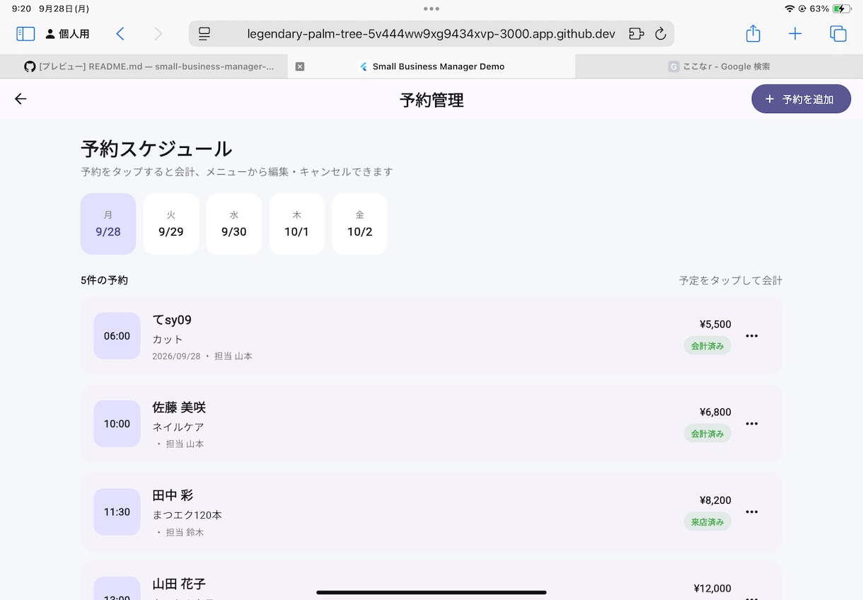The width and height of the screenshot is (863, 600).
Task: Select the 水 9/30 date chip
Action: (234, 224)
